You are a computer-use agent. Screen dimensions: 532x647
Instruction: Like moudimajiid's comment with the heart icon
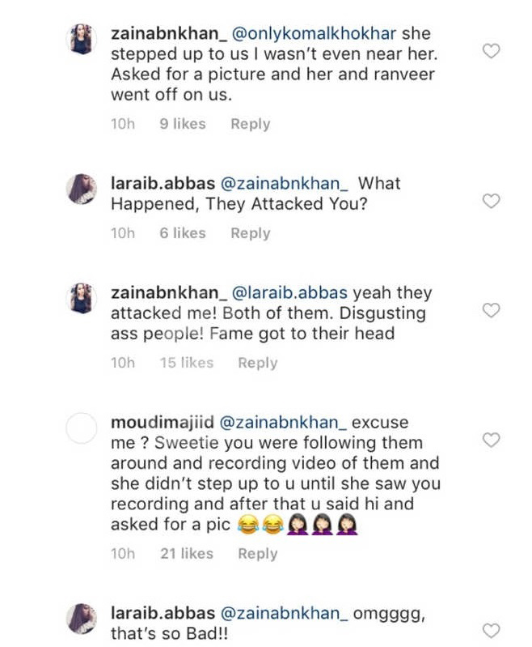click(491, 440)
